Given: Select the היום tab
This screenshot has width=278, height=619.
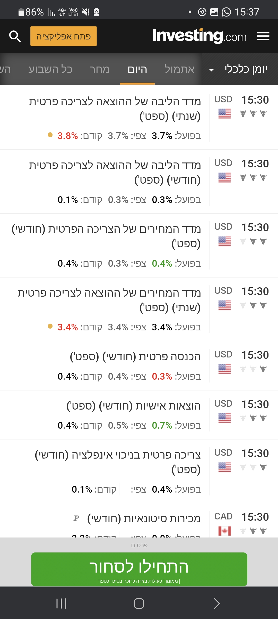Looking at the screenshot, I should tap(137, 69).
